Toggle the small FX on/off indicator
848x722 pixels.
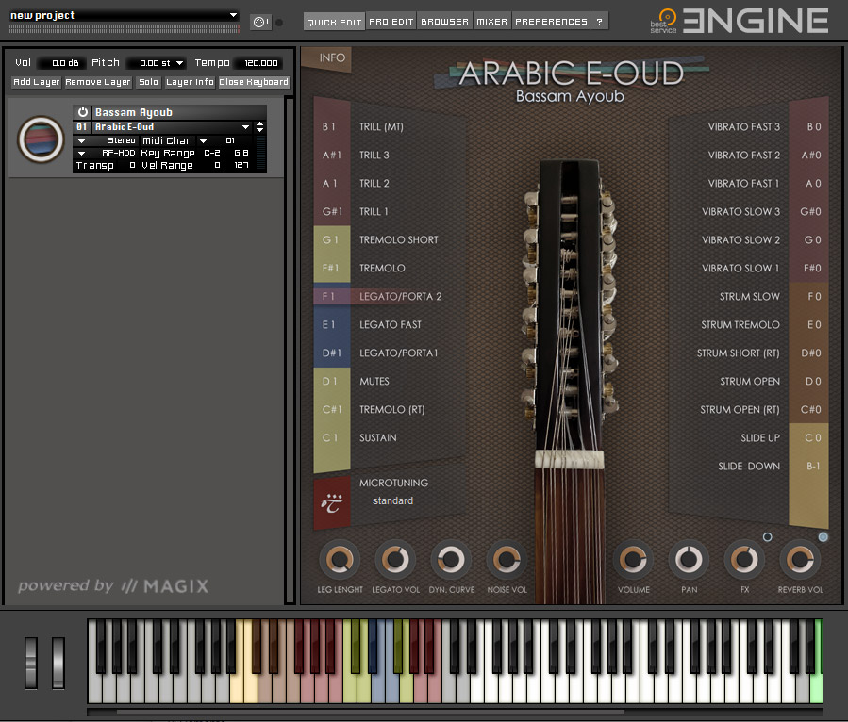(x=767, y=537)
